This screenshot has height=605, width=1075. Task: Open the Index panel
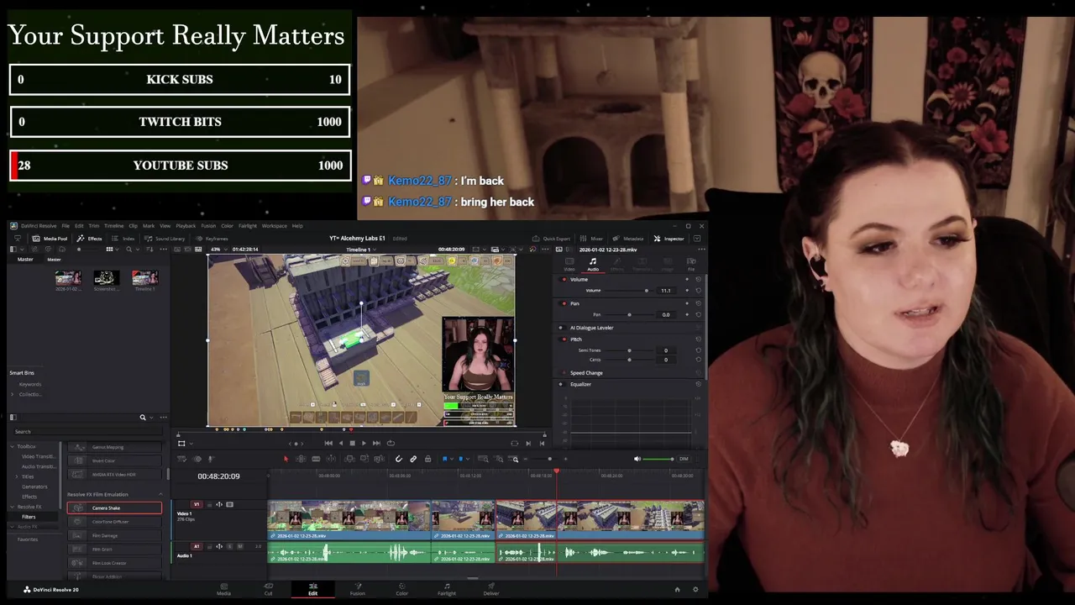click(123, 239)
